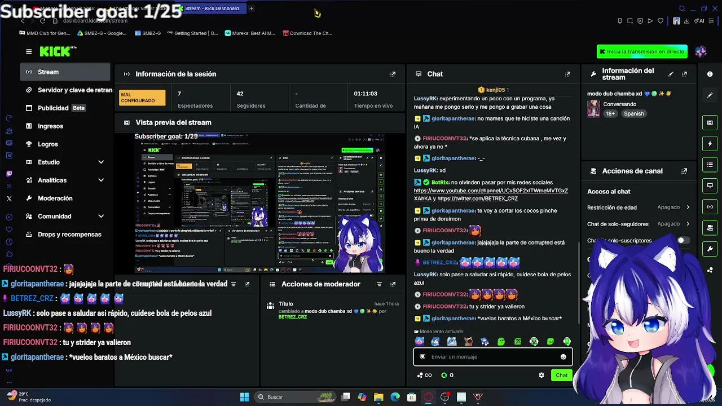Click the Conversando category thumbnail
This screenshot has width=722, height=406.
tap(593, 109)
